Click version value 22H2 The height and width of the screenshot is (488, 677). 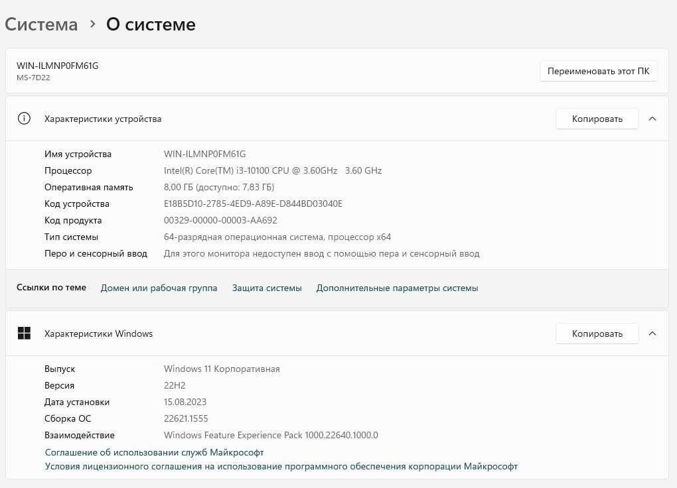point(175,385)
